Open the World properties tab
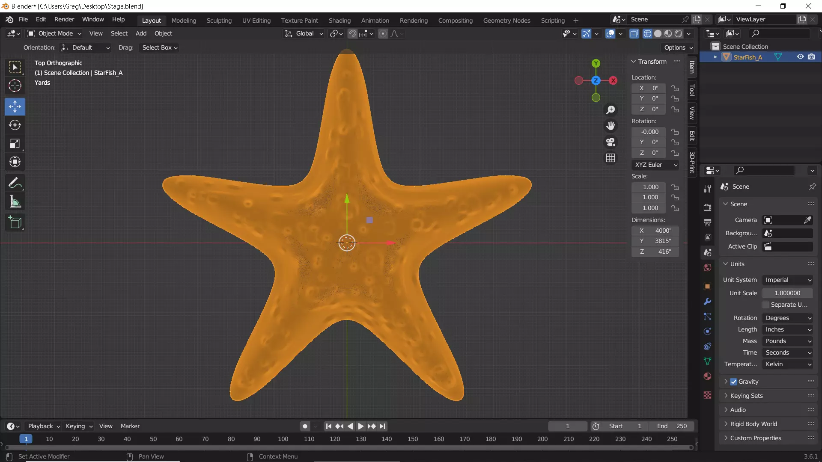Screen dimensions: 822x462 pyautogui.click(x=707, y=268)
